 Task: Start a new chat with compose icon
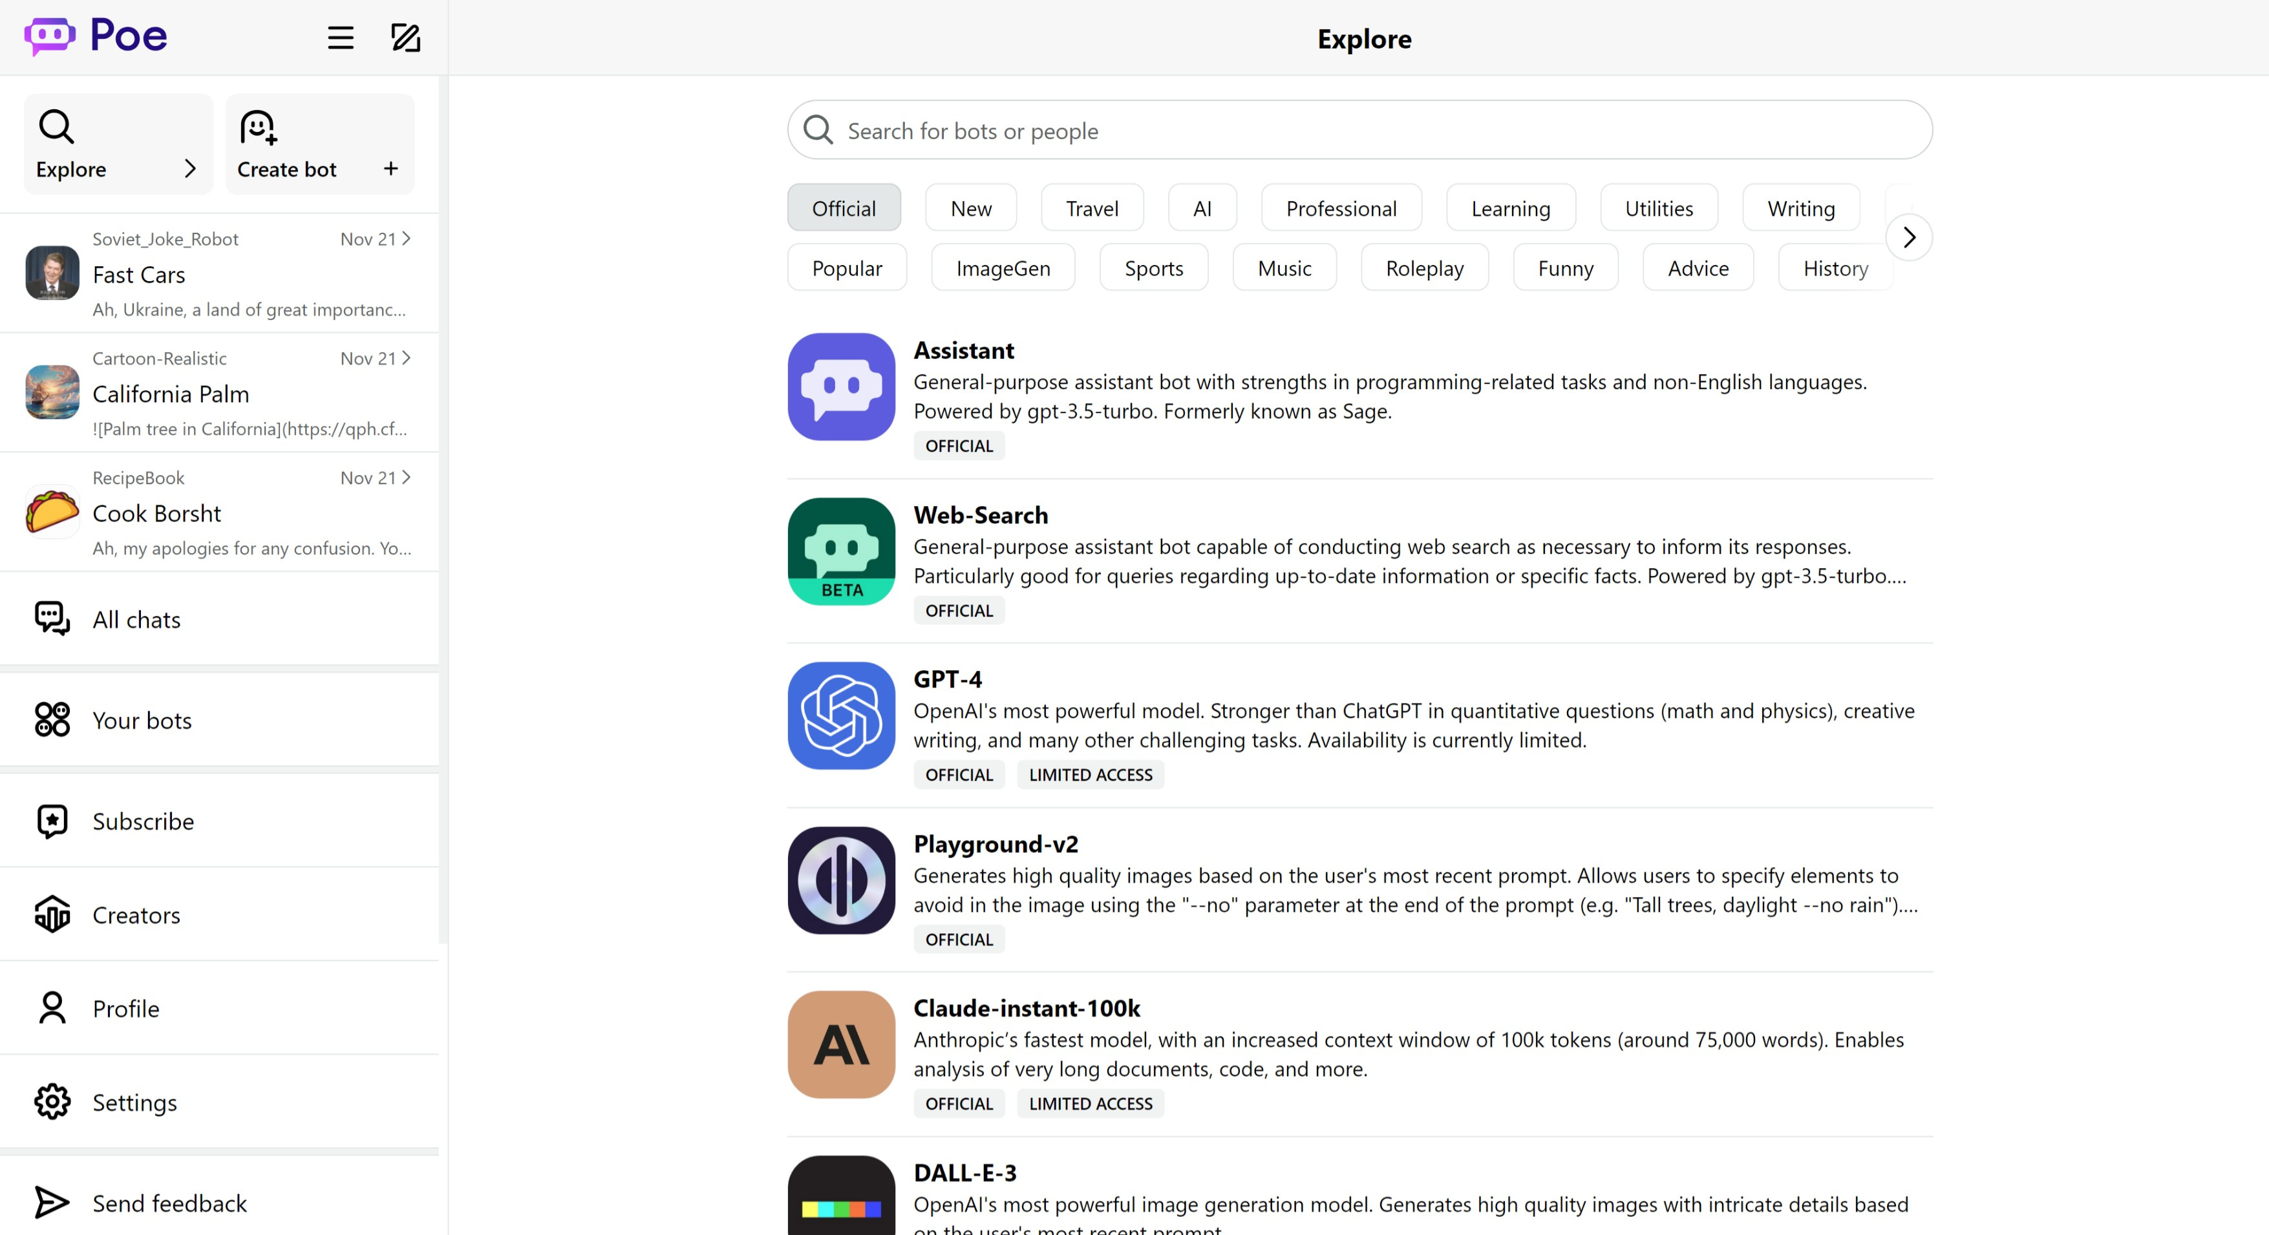click(x=405, y=38)
